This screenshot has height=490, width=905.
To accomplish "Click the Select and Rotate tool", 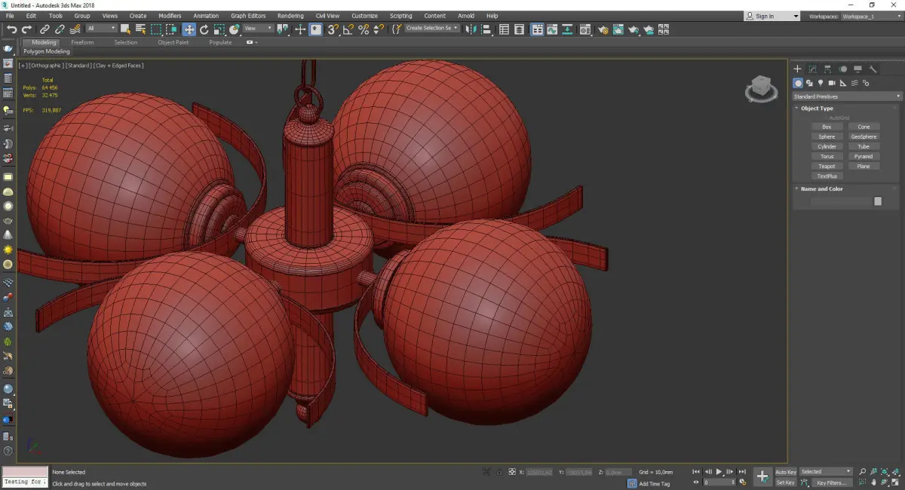I will pos(204,29).
